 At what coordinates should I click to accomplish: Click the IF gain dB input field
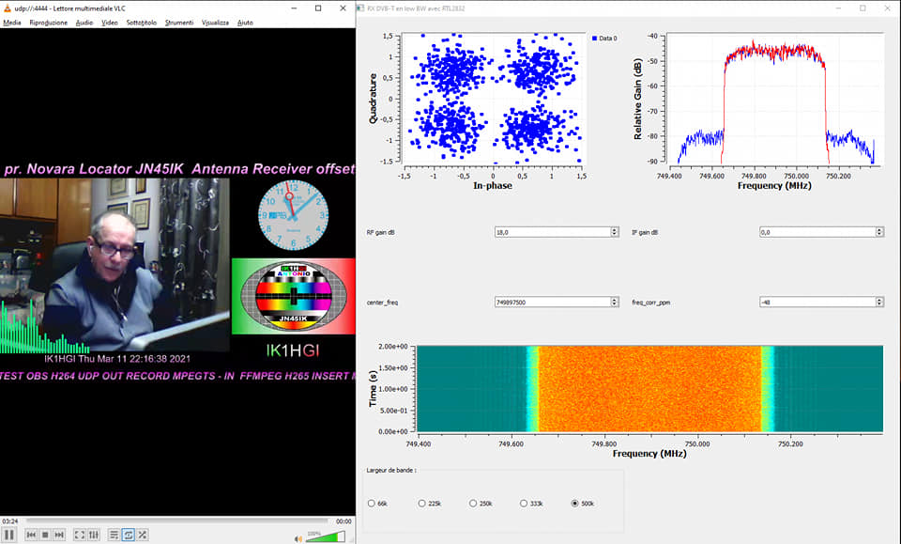[x=815, y=231]
